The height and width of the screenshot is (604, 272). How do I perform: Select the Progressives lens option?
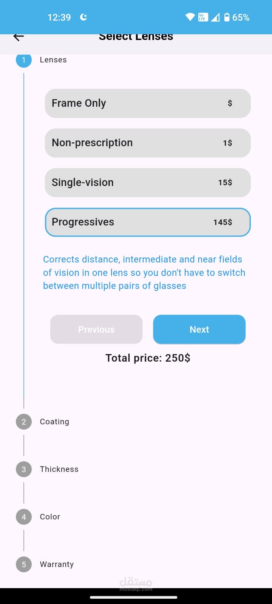[148, 222]
